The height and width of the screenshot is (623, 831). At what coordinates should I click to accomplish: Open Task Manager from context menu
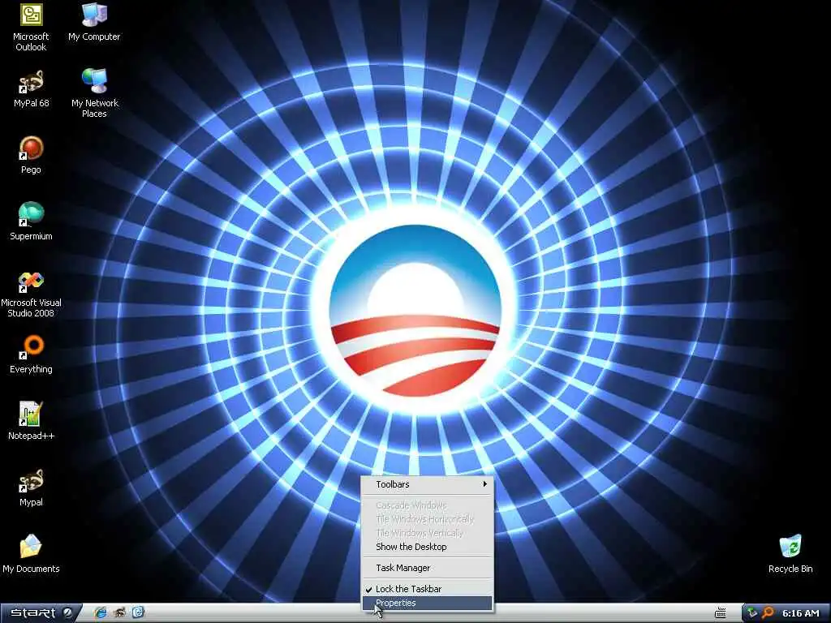tap(427, 568)
